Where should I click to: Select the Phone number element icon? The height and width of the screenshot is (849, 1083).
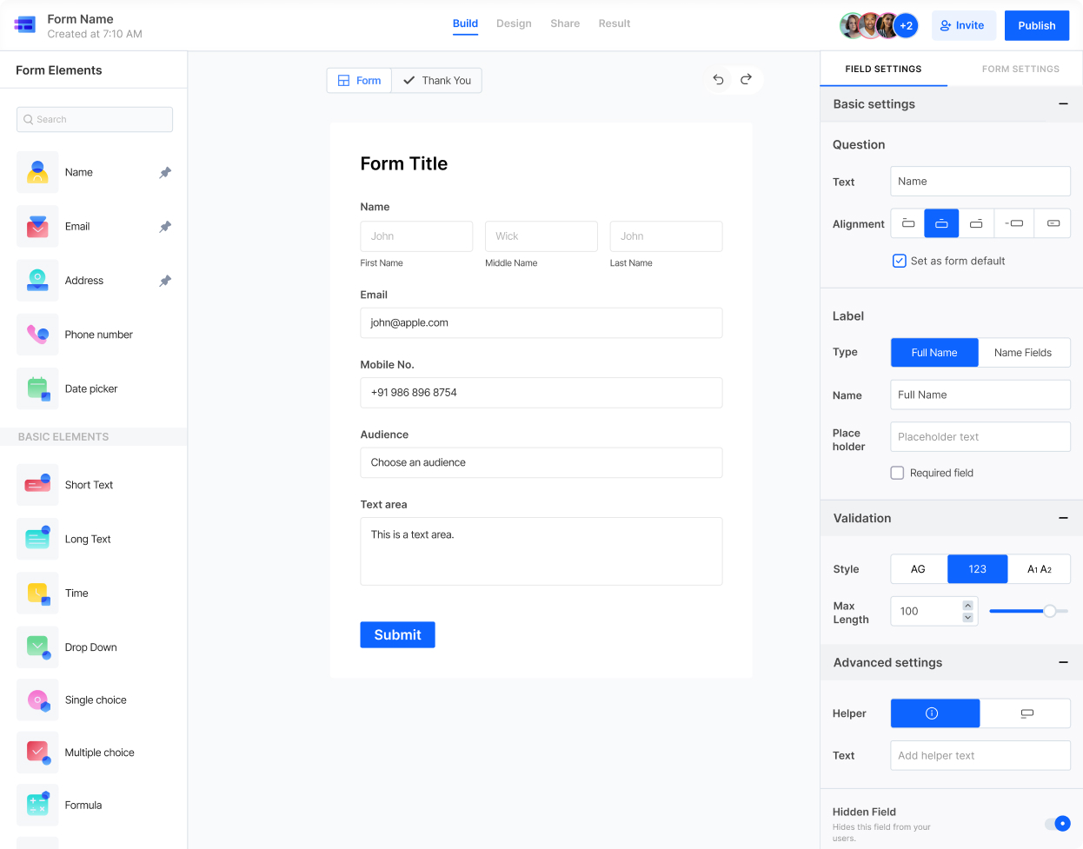point(37,335)
